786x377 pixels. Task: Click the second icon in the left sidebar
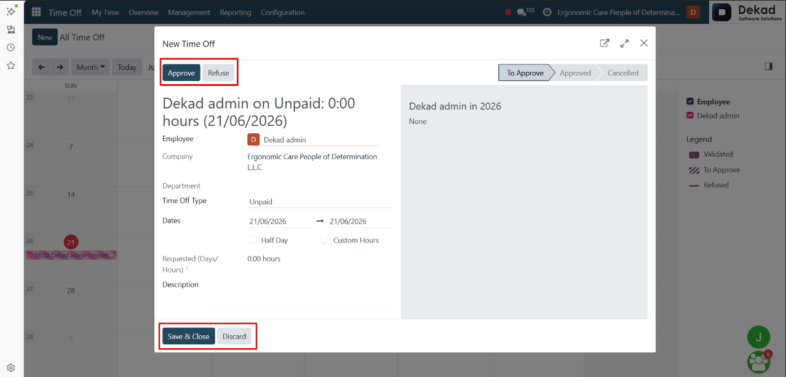click(10, 29)
